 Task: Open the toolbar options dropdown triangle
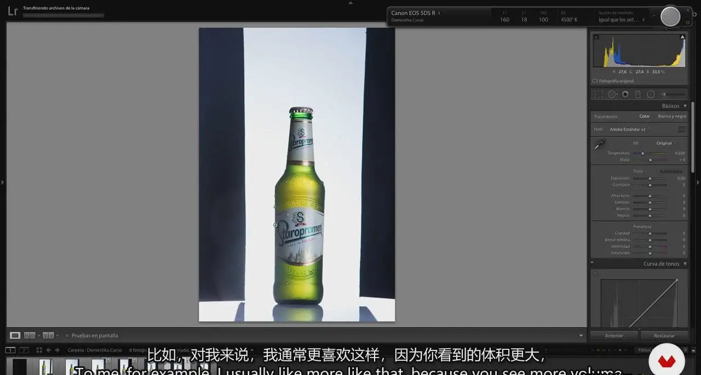pyautogui.click(x=581, y=336)
